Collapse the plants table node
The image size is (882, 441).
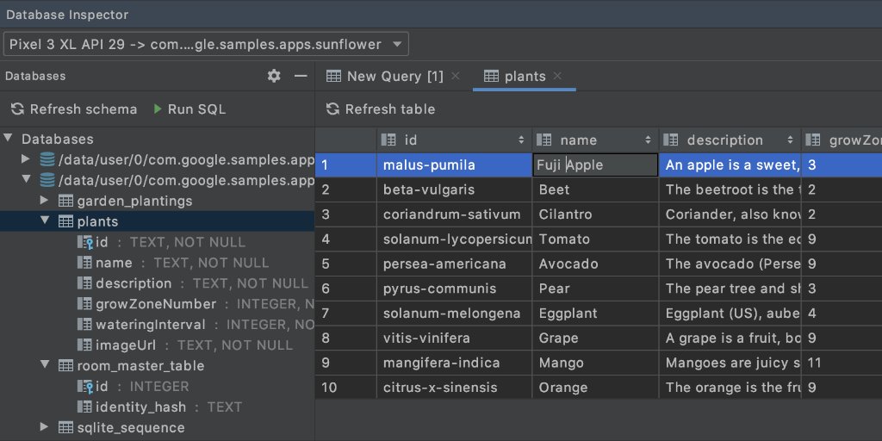pyautogui.click(x=45, y=221)
